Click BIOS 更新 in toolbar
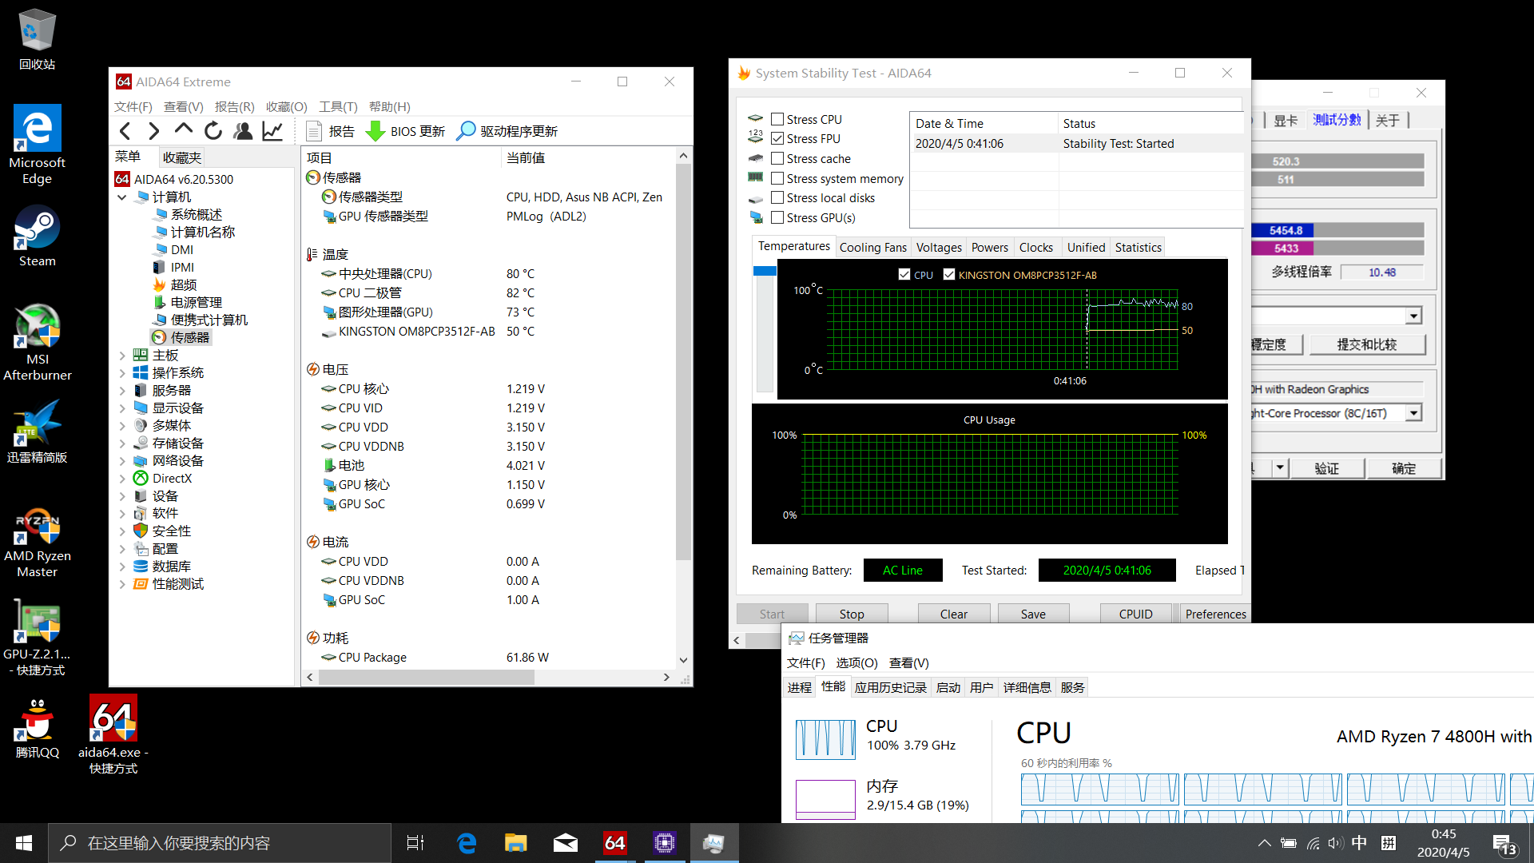This screenshot has height=863, width=1534. [x=405, y=131]
